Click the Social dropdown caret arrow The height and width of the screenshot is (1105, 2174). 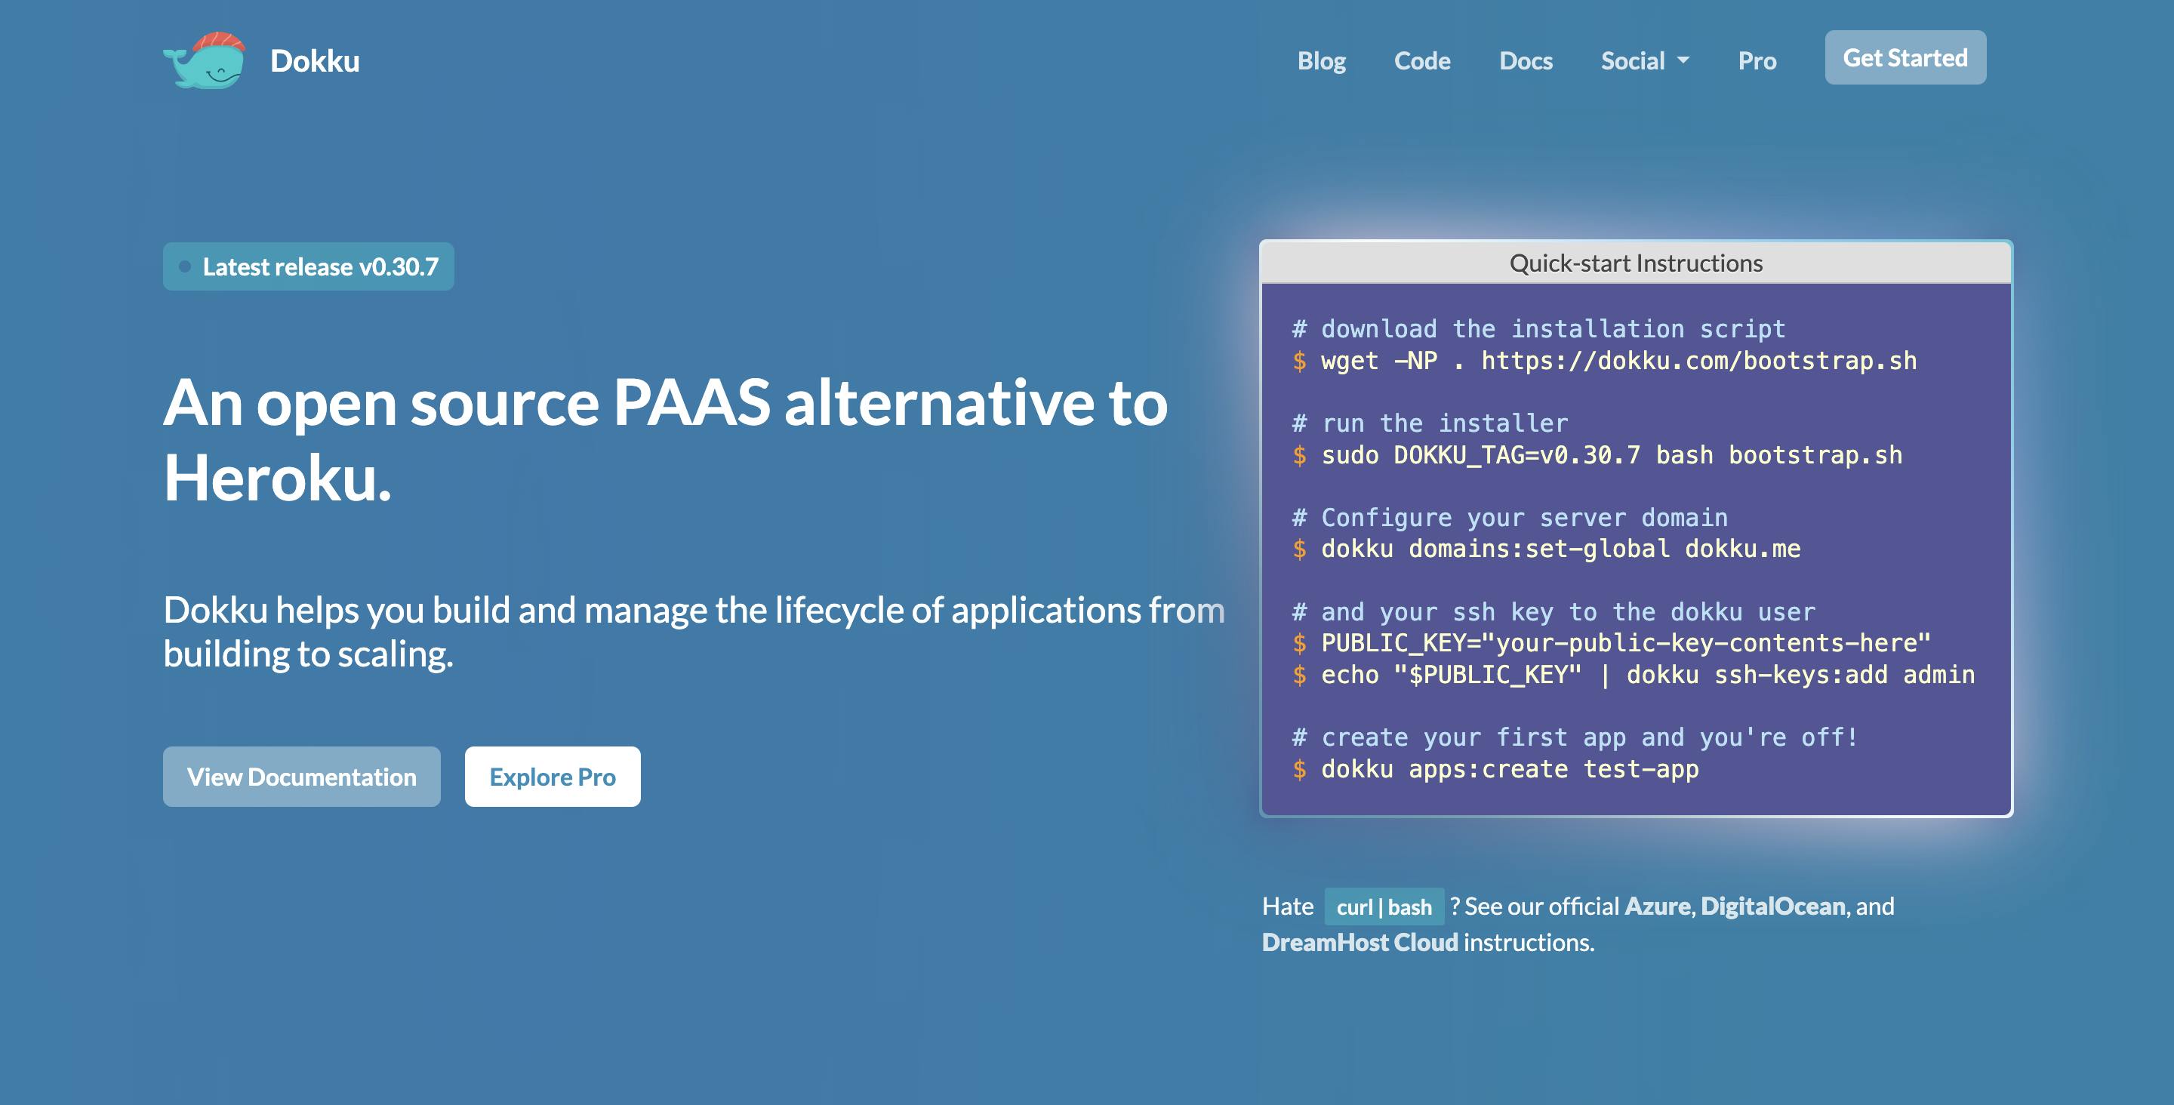1683,60
